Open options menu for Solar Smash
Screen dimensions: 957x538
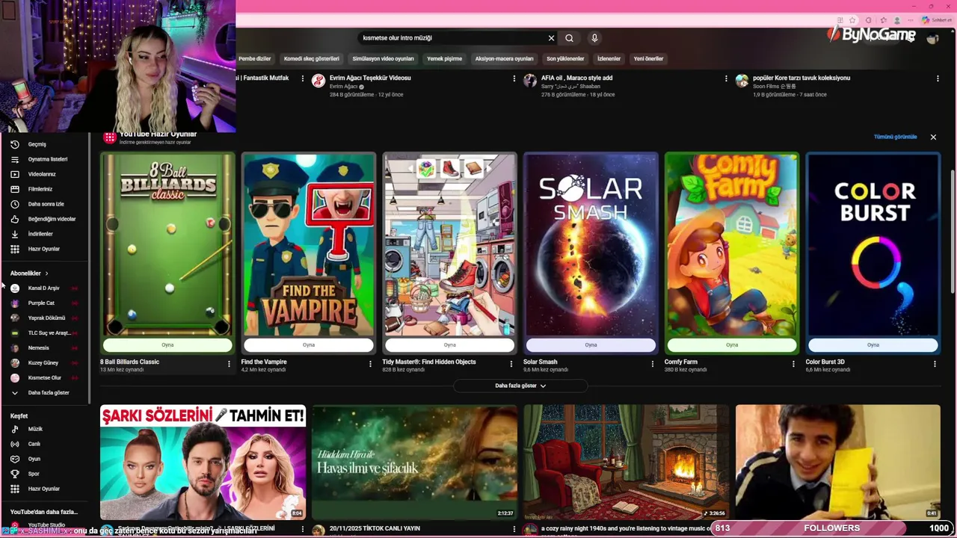[652, 364]
